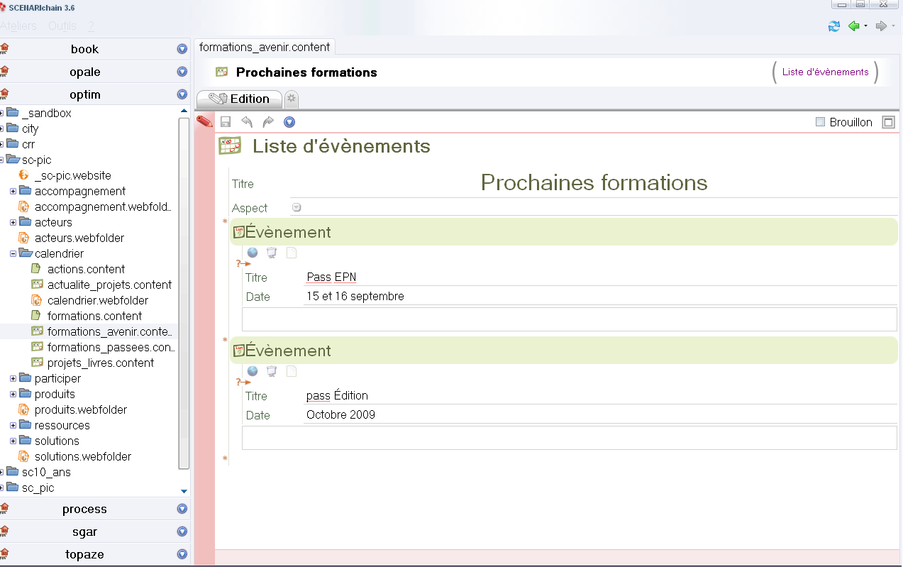Click the gear tab beside Edition
Screen dimensions: 903x567
pos(292,99)
